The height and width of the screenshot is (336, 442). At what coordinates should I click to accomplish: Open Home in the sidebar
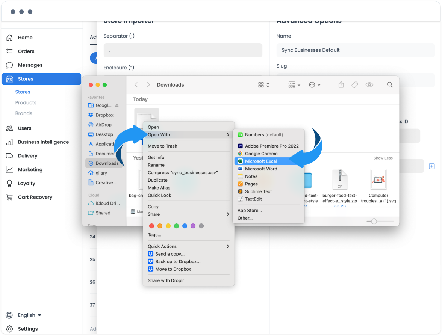(x=25, y=38)
